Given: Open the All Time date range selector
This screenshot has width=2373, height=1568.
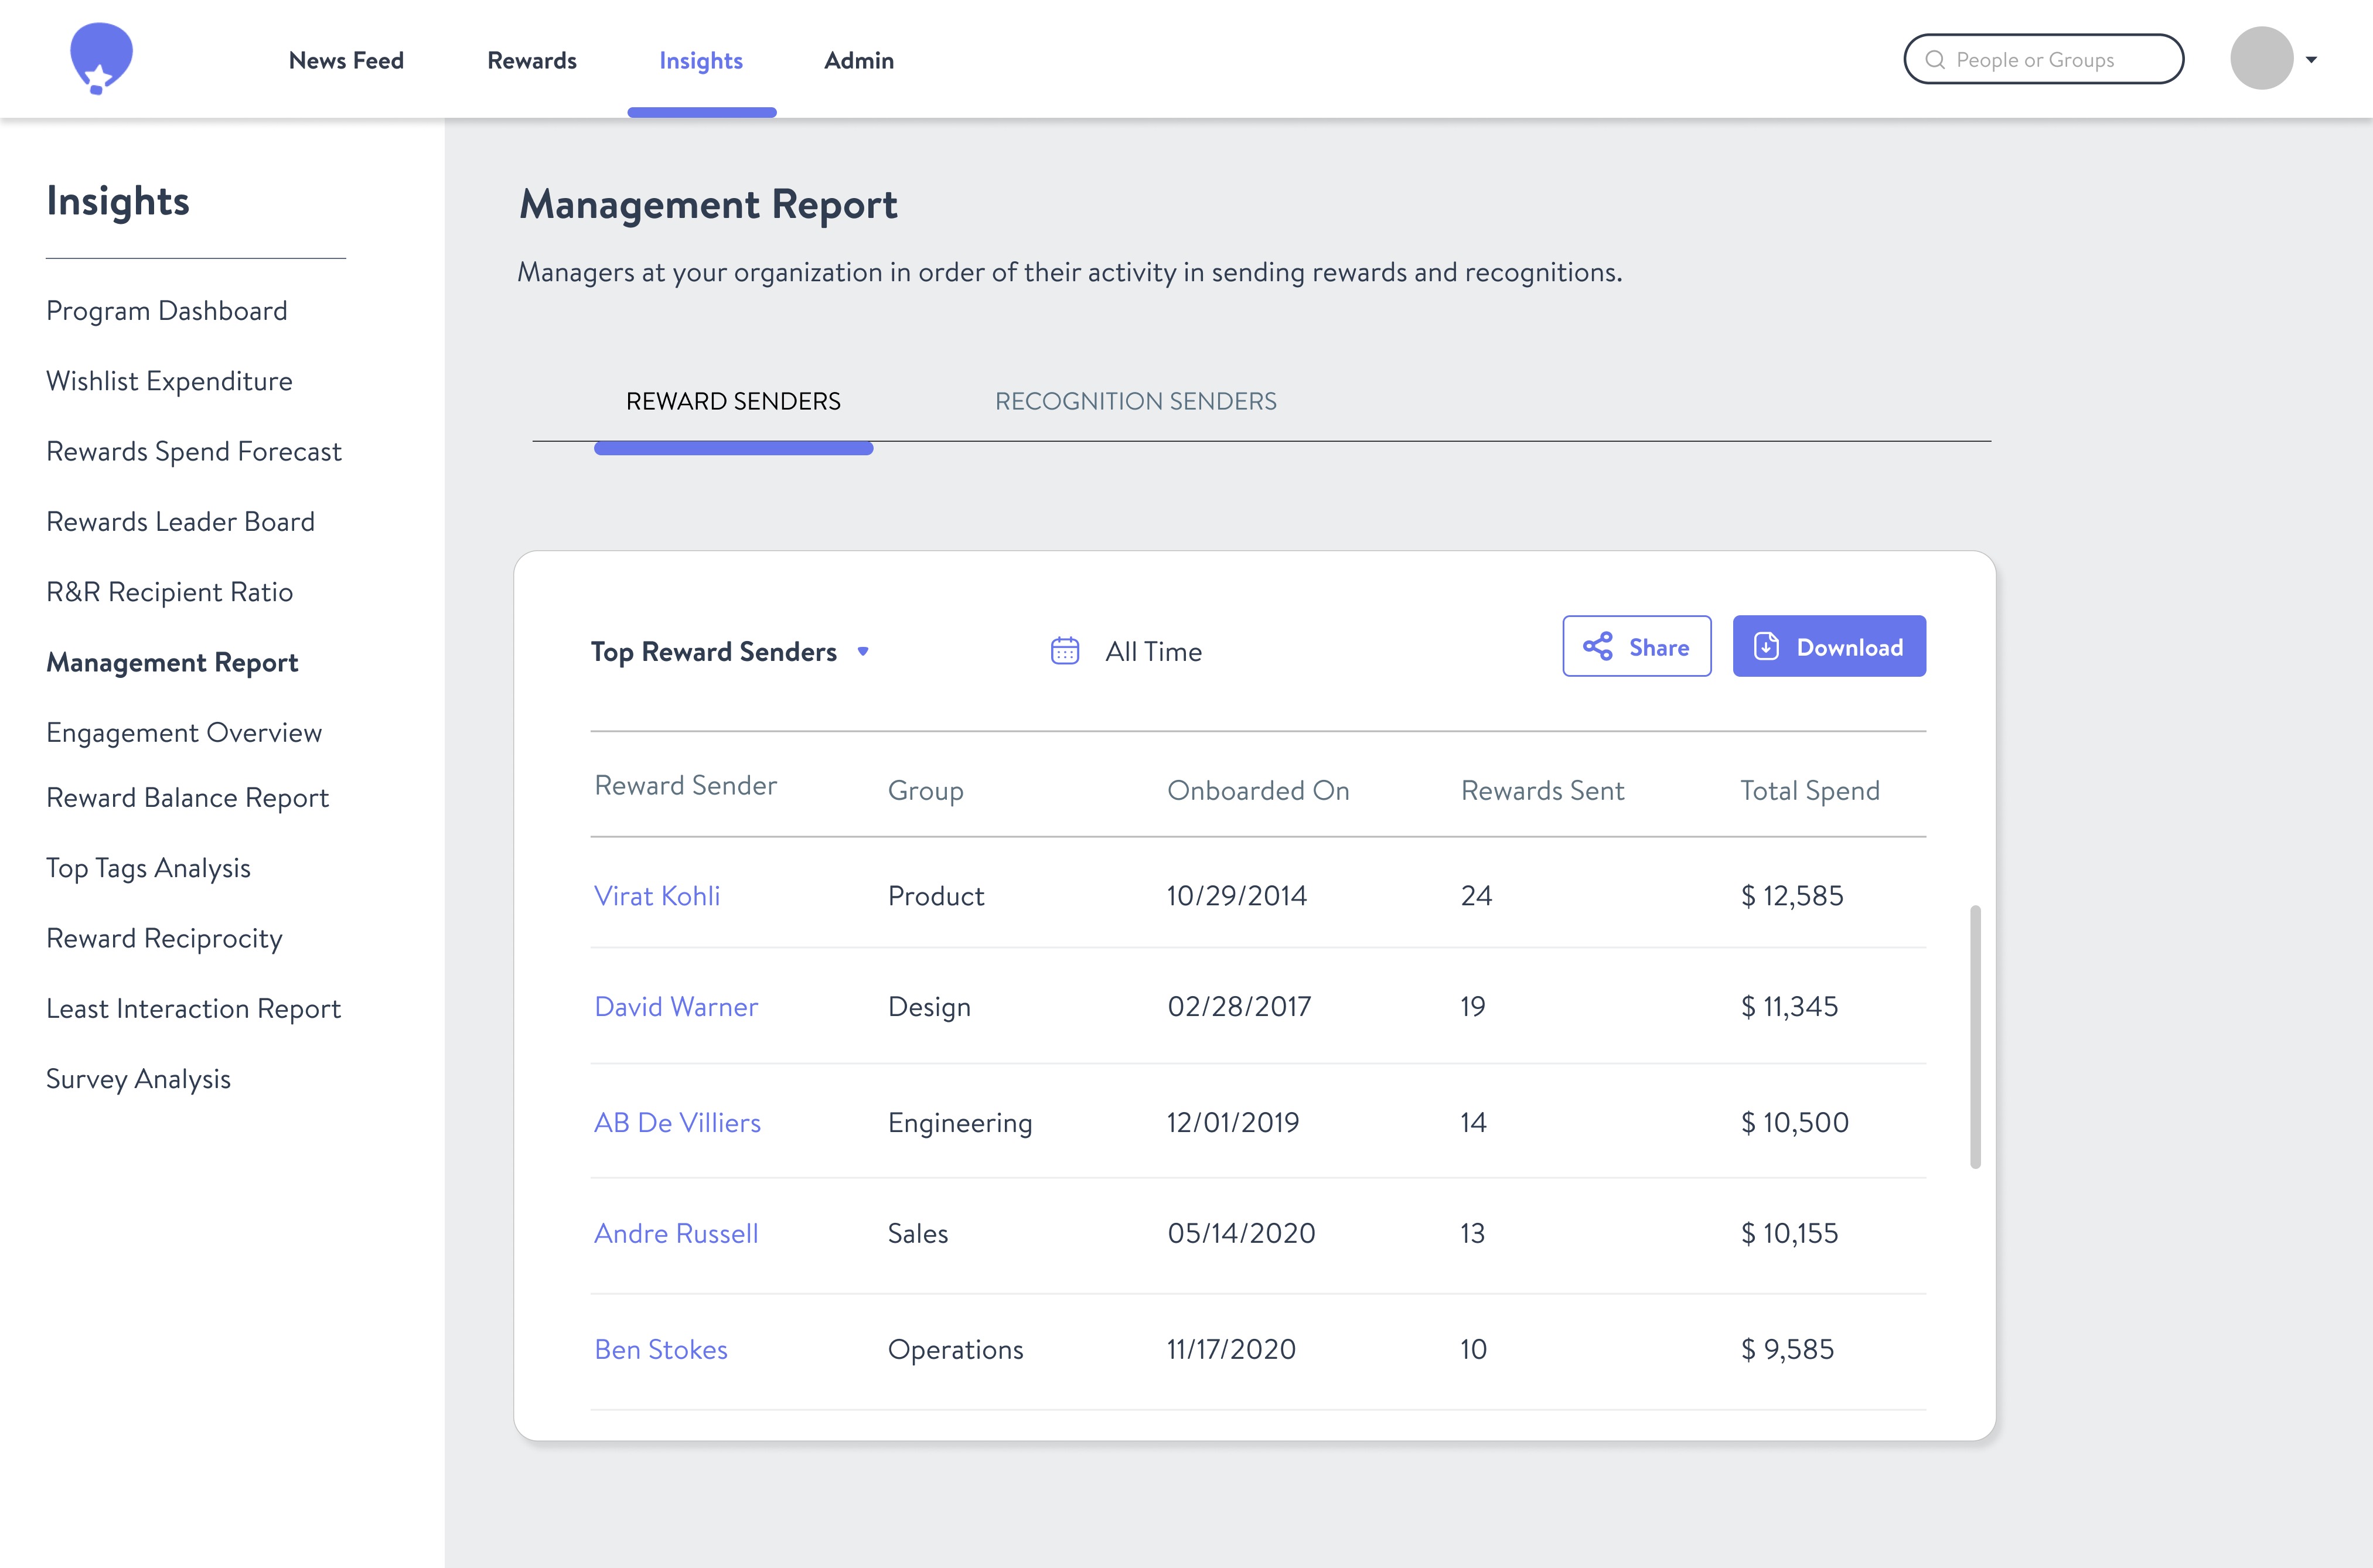Looking at the screenshot, I should click(x=1152, y=652).
